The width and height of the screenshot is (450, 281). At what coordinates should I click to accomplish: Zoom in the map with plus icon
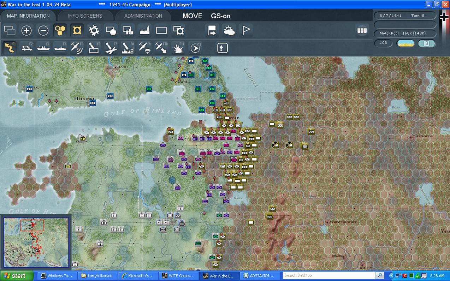[x=26, y=31]
